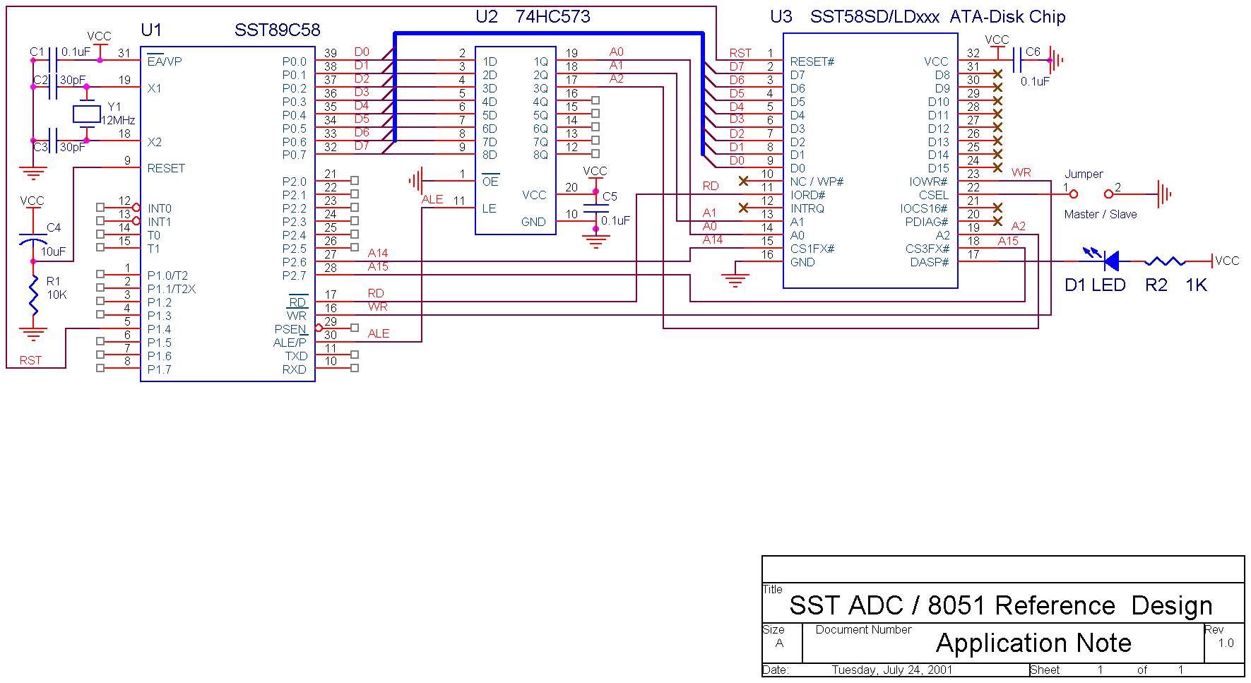Click the C5 capacitor near U2
The image size is (1251, 683).
point(595,208)
